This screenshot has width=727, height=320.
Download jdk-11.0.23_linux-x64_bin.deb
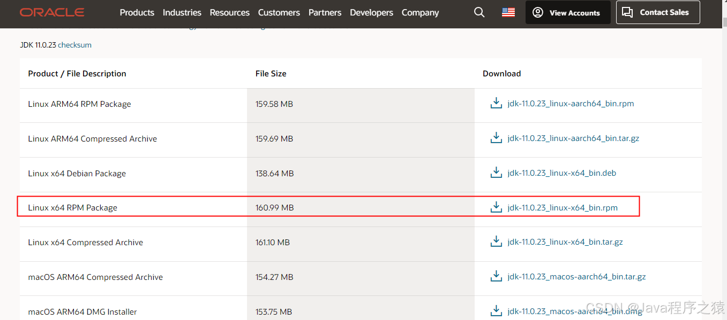(x=562, y=173)
